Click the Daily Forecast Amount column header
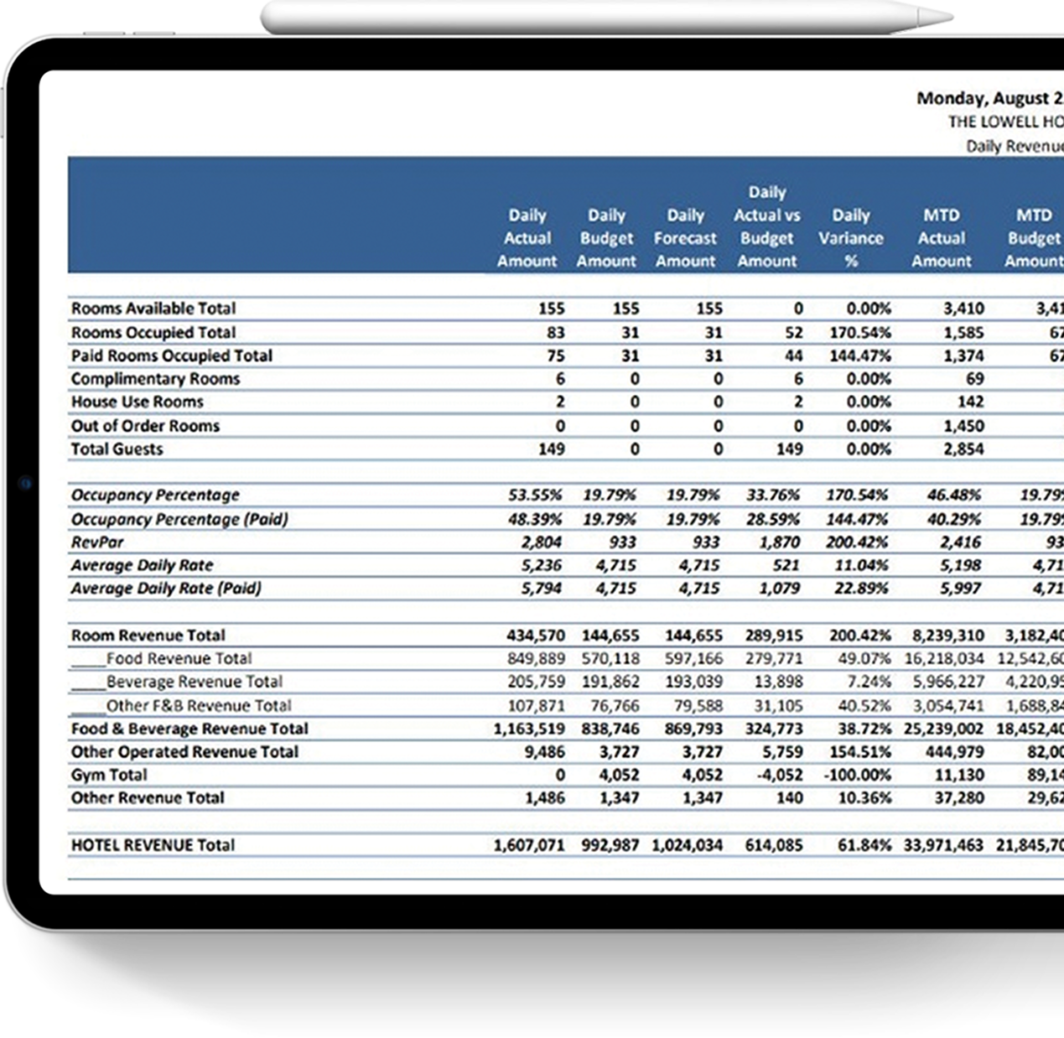 point(685,238)
